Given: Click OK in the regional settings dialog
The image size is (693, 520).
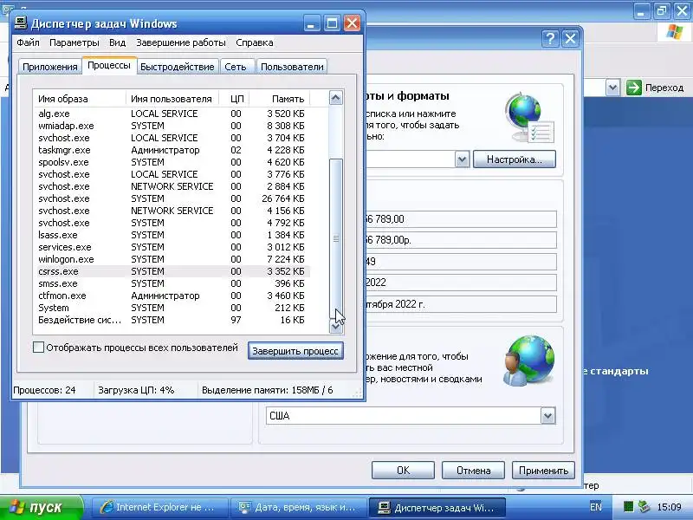Looking at the screenshot, I should [x=403, y=470].
